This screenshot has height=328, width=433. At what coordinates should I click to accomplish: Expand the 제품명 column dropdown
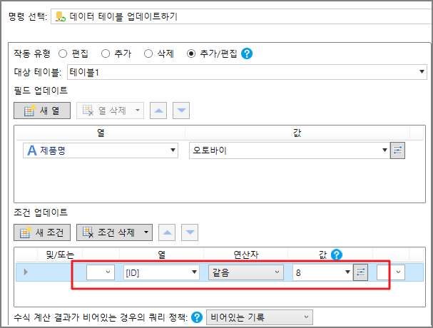pyautogui.click(x=173, y=150)
